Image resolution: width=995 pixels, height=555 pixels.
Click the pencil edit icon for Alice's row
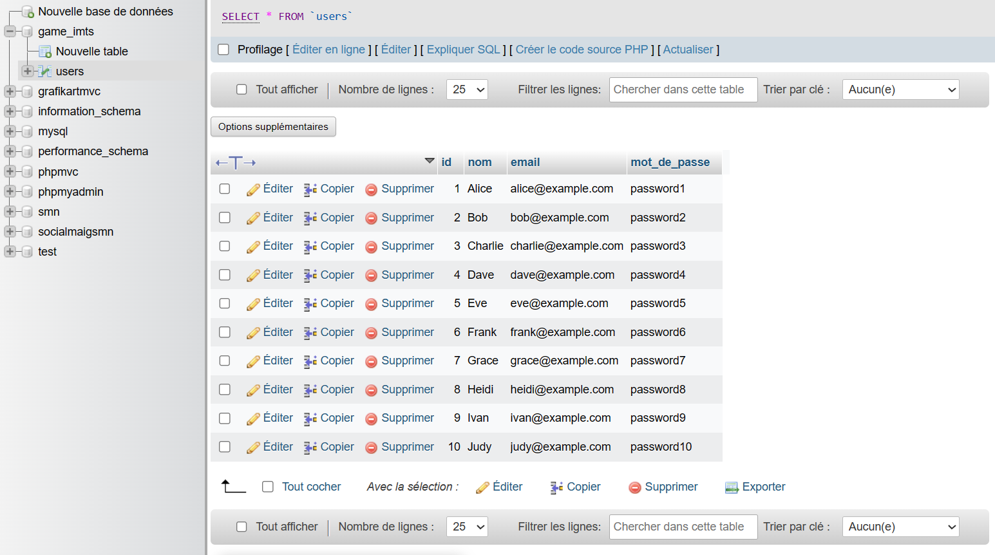253,189
